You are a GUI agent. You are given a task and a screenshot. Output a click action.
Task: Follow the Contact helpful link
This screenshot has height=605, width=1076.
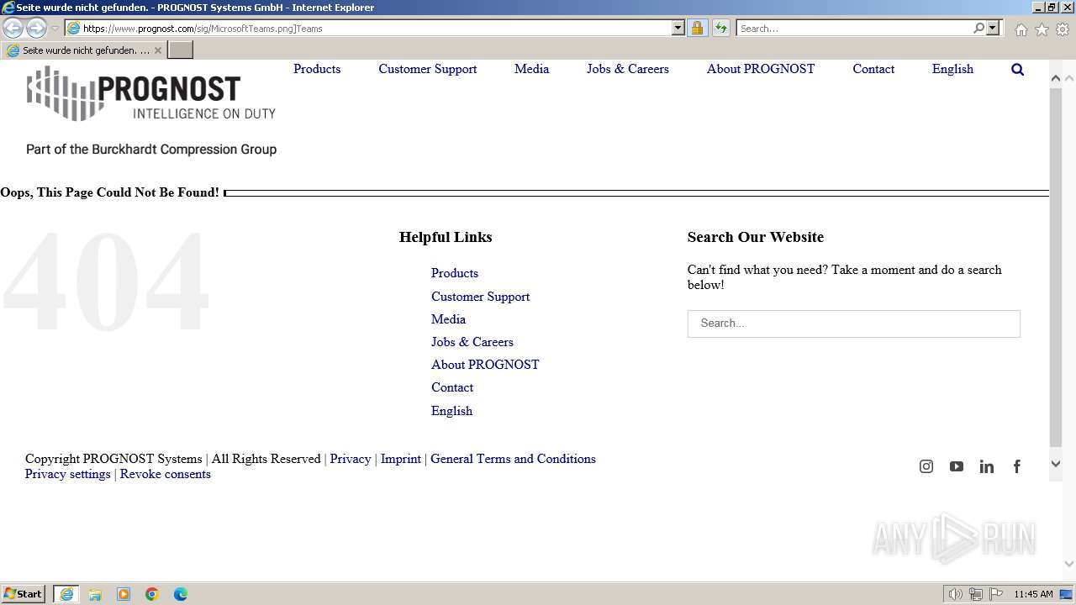(452, 387)
